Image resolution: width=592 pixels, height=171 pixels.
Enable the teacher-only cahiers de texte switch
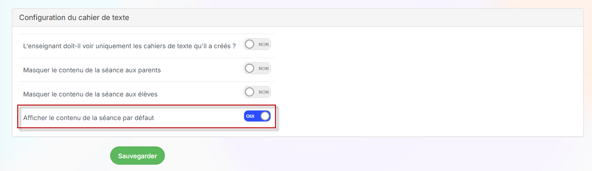pos(257,45)
